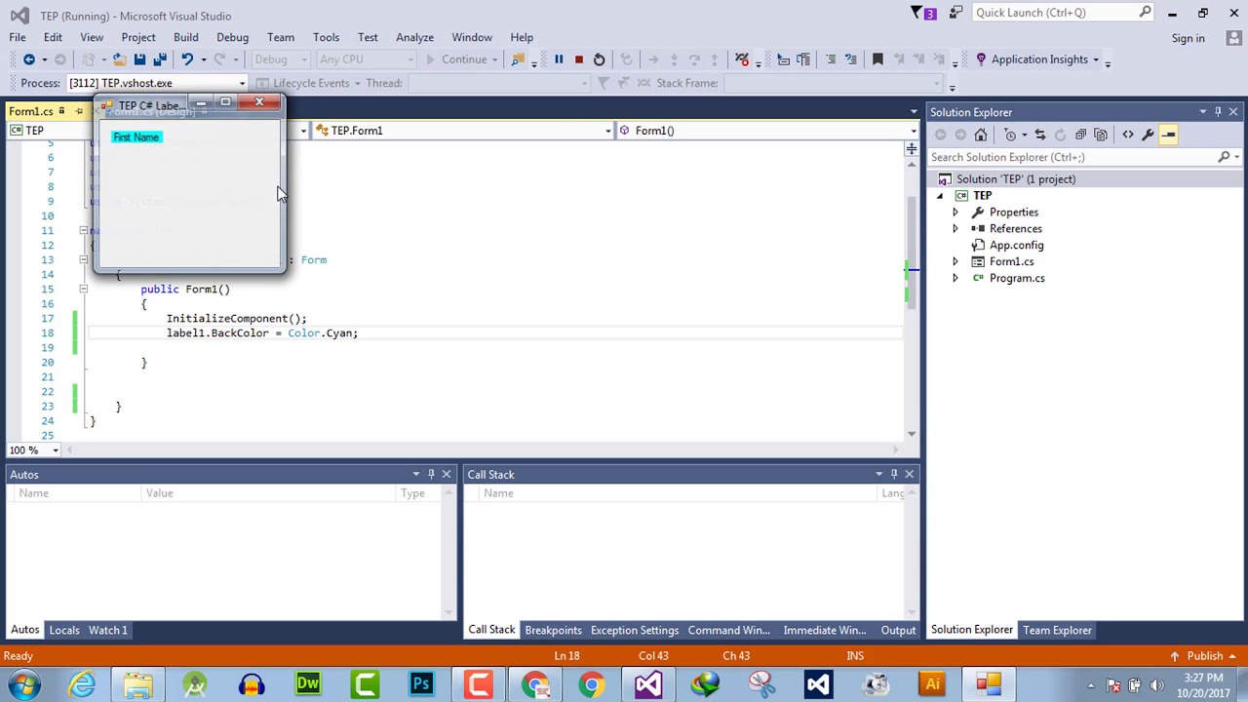Expand the Properties node in Solution Explorer
This screenshot has width=1248, height=702.
pos(955,213)
